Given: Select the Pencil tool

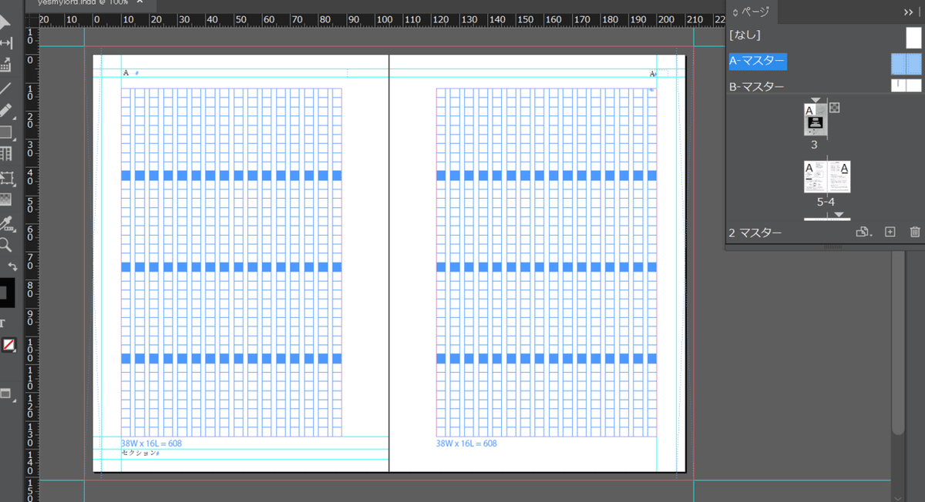Looking at the screenshot, I should [5, 110].
